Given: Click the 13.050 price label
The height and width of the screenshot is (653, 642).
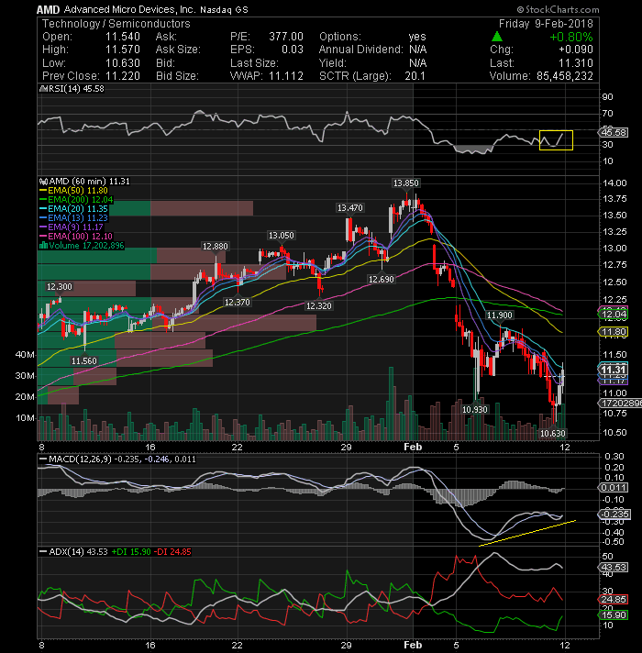Looking at the screenshot, I should (x=281, y=236).
